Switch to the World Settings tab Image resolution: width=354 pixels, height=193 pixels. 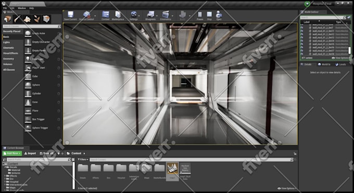point(324,65)
